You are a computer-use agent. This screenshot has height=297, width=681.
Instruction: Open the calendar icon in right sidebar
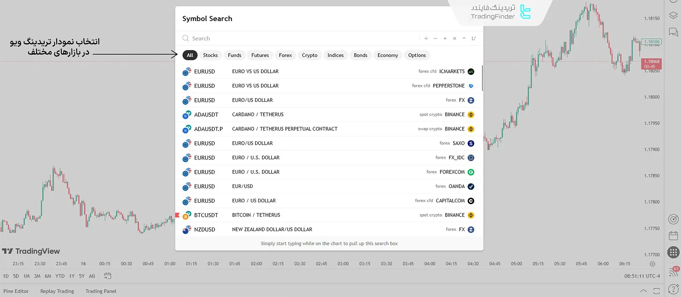point(673,235)
